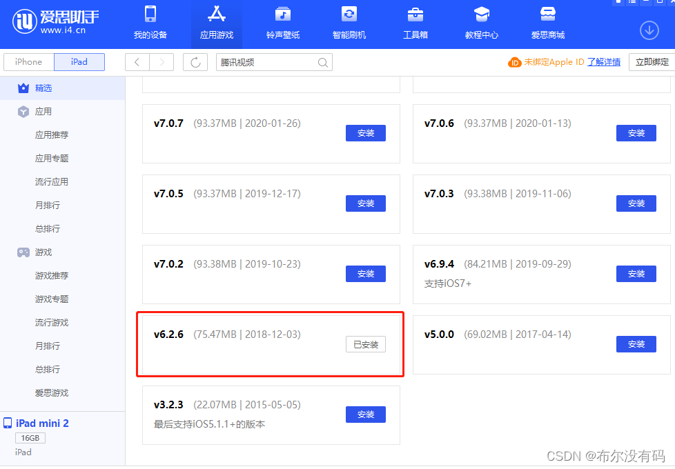Click the 爱思助手 logo
Screen dimensions: 675x469
[55, 21]
